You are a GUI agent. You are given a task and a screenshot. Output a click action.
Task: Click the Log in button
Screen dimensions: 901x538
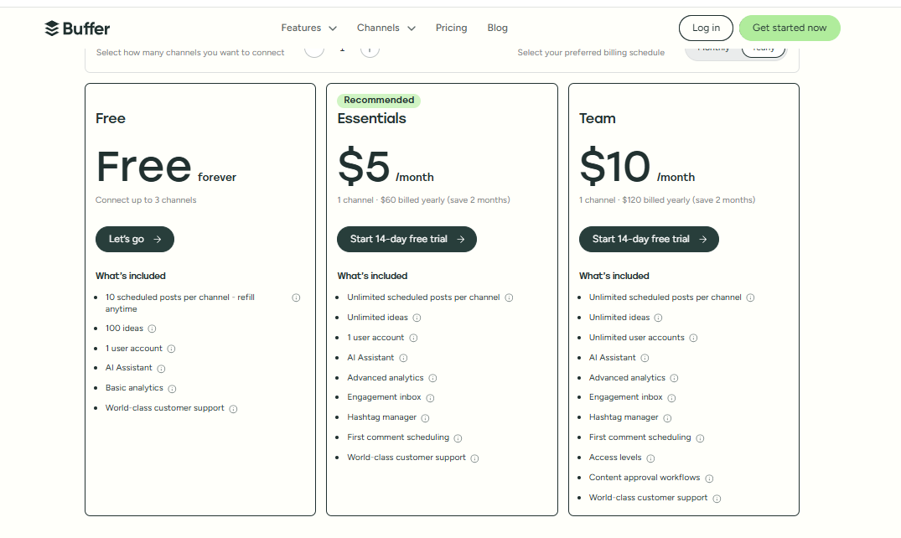tap(706, 28)
